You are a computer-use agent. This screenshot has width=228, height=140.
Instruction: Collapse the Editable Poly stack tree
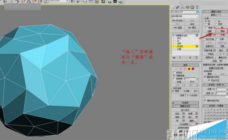[173, 35]
